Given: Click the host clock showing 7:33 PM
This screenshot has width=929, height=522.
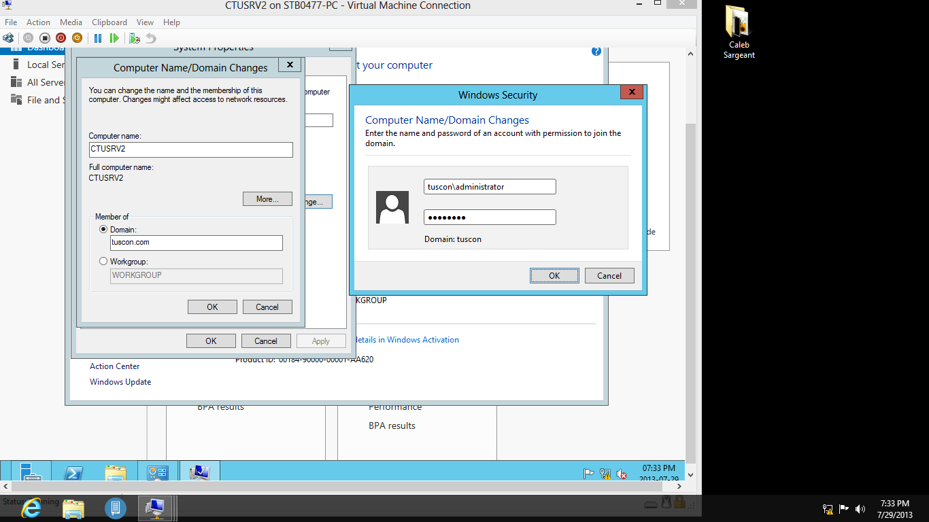Looking at the screenshot, I should [894, 509].
